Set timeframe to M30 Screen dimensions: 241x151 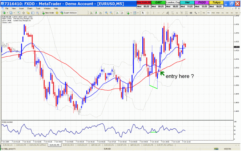218,13
